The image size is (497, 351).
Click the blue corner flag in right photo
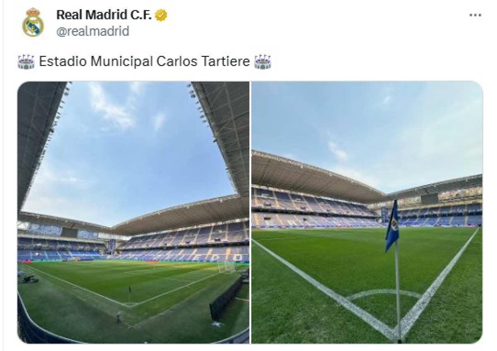click(x=392, y=226)
